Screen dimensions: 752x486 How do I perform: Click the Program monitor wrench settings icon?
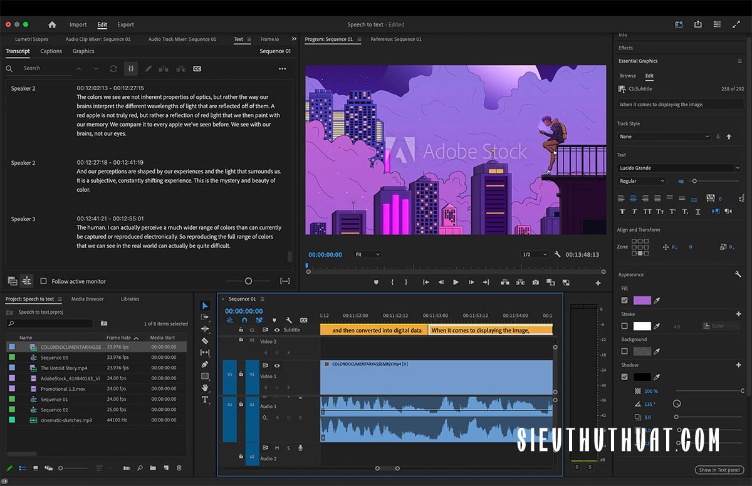(x=558, y=254)
